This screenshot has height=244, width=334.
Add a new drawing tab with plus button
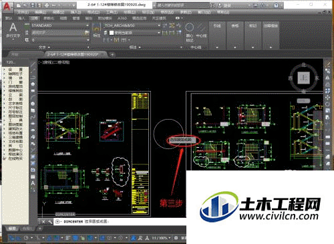click(x=112, y=54)
